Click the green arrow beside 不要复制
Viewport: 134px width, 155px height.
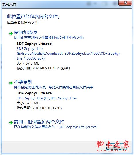coord(11,83)
